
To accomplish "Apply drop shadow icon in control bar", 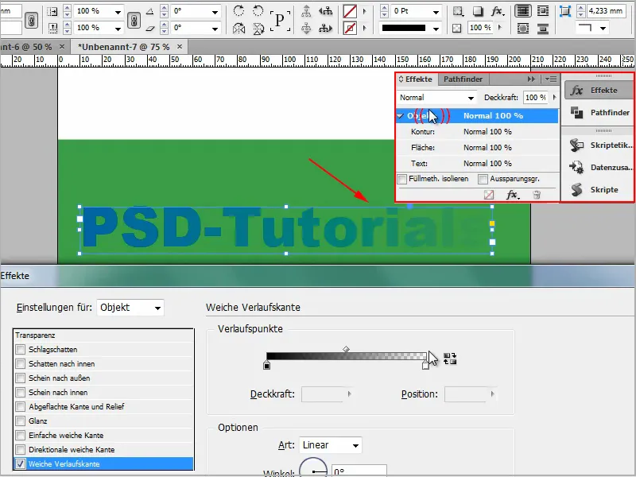I will point(479,11).
